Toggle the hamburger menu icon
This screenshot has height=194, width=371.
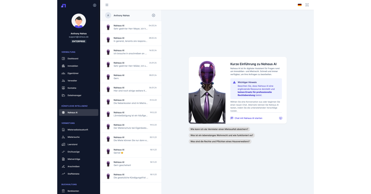pos(107,5)
